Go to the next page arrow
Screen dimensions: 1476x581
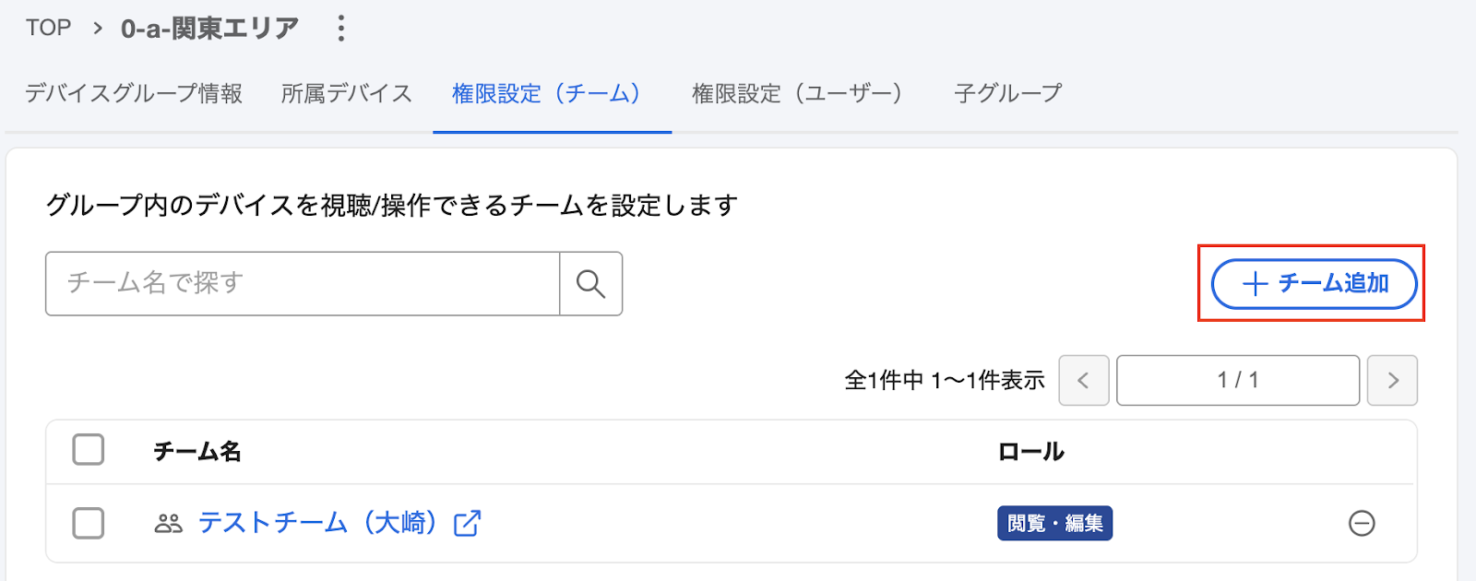coord(1393,380)
